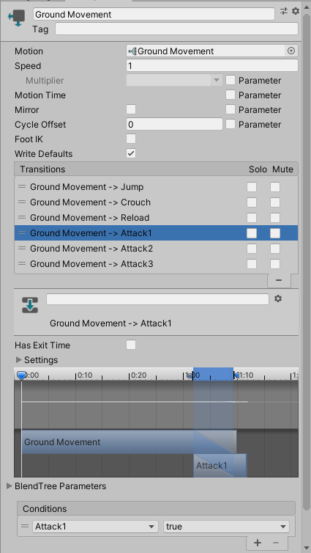The image size is (311, 553).
Task: Mute the Ground Movement -> Reload transition
Action: (x=275, y=218)
